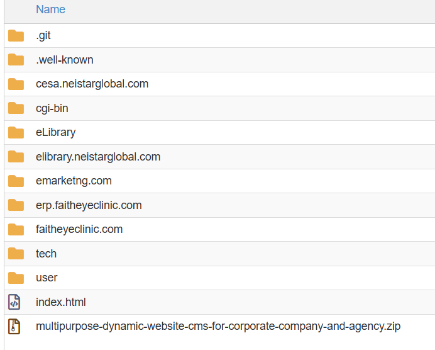
Task: Select the erp.faitheyeclinic.com folder name
Action: (x=89, y=205)
